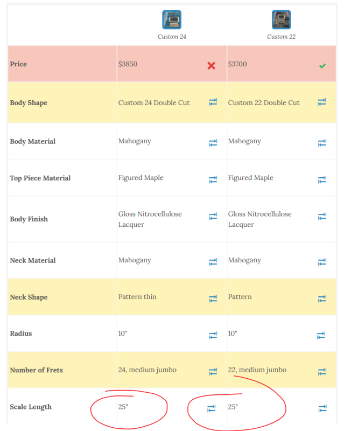
Task: Click the $3850 price cell
Action: (x=128, y=64)
